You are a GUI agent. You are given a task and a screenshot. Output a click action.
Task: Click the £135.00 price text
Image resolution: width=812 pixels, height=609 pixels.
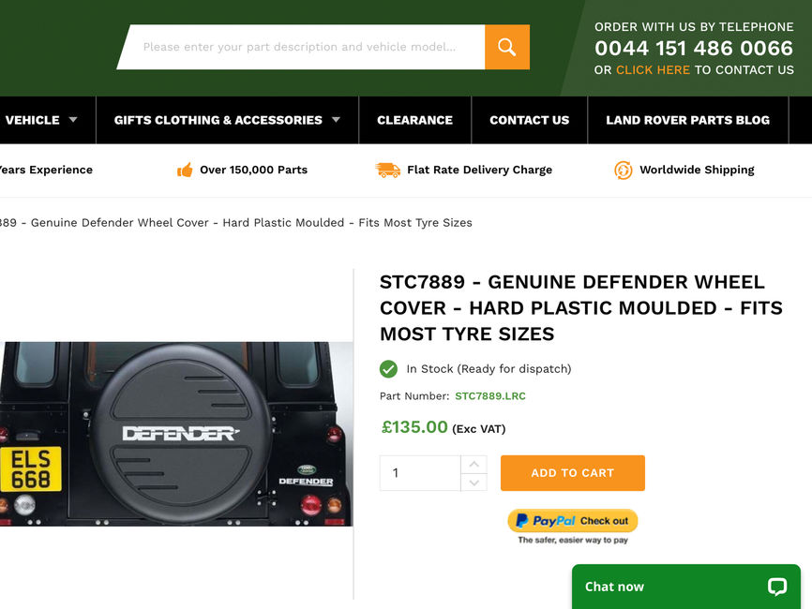pyautogui.click(x=414, y=427)
